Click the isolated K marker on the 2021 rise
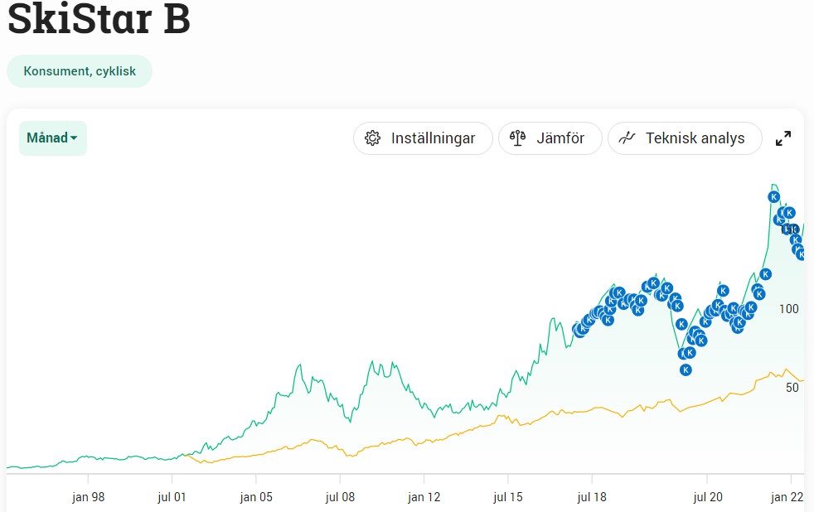 pos(766,273)
